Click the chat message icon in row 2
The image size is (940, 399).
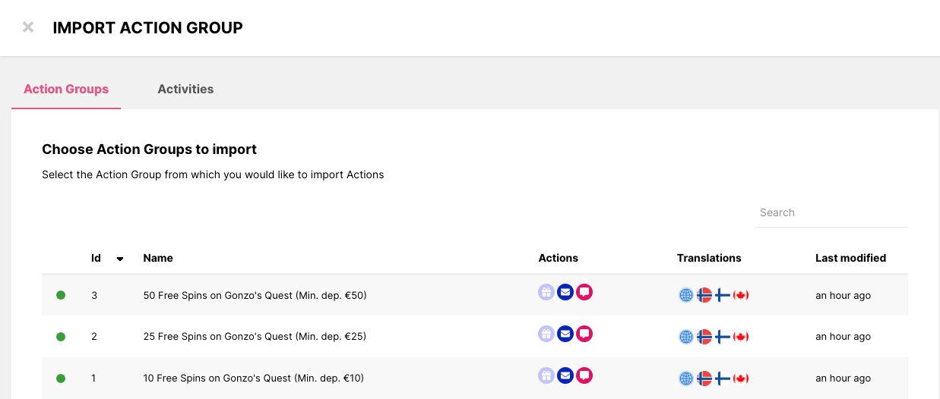click(x=584, y=333)
